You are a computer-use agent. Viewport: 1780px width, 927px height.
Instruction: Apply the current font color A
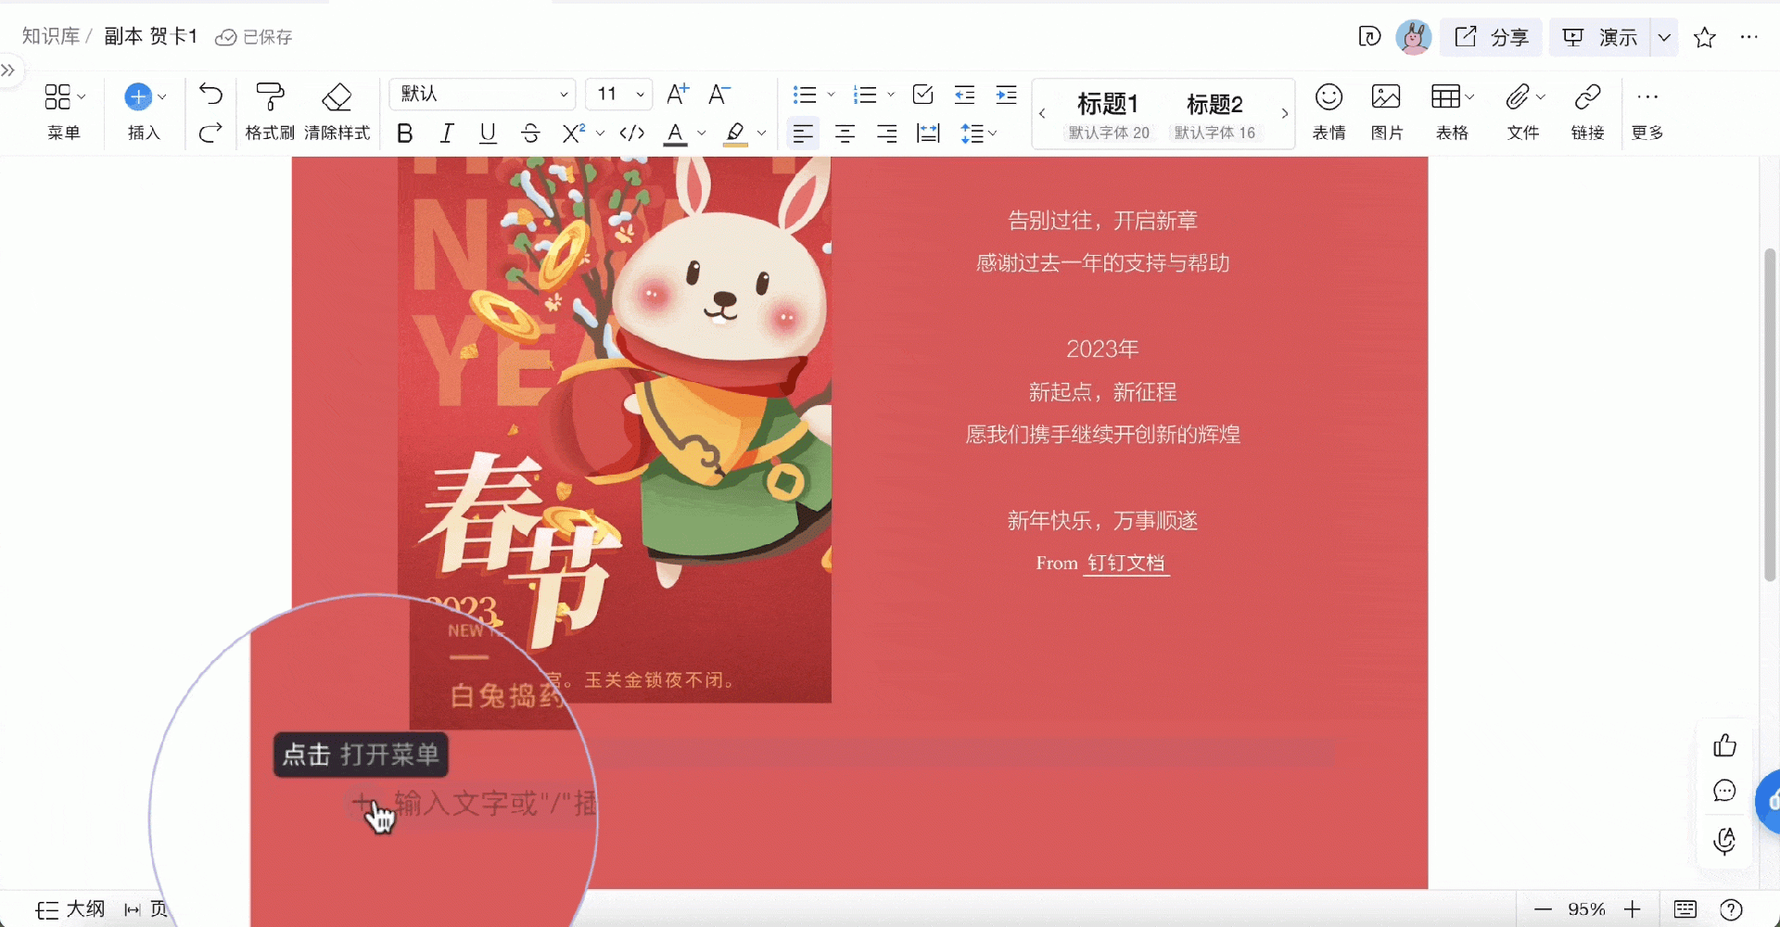(676, 133)
